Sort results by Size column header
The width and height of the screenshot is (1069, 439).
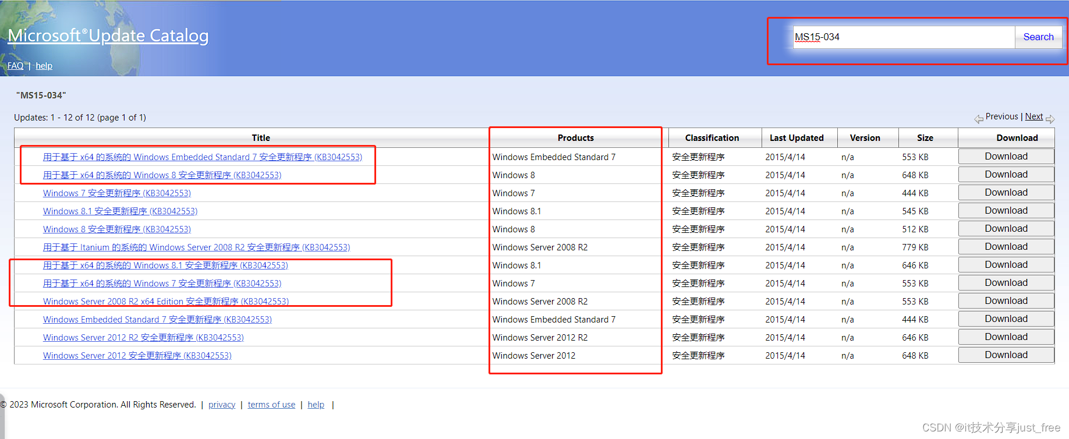[x=925, y=138]
